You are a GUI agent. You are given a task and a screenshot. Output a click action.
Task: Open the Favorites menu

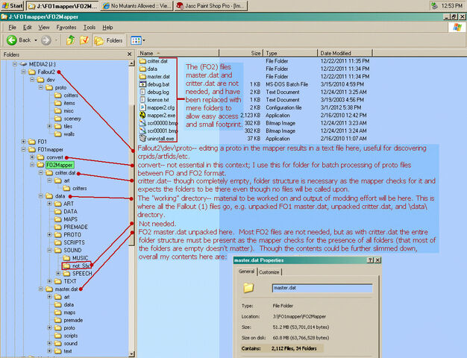click(x=66, y=28)
